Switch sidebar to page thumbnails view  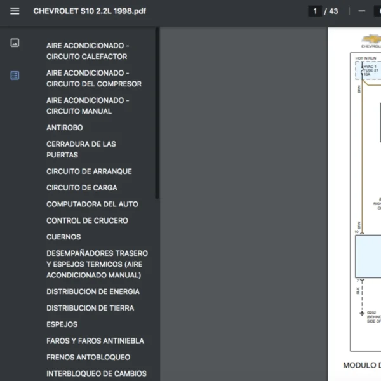coord(15,43)
